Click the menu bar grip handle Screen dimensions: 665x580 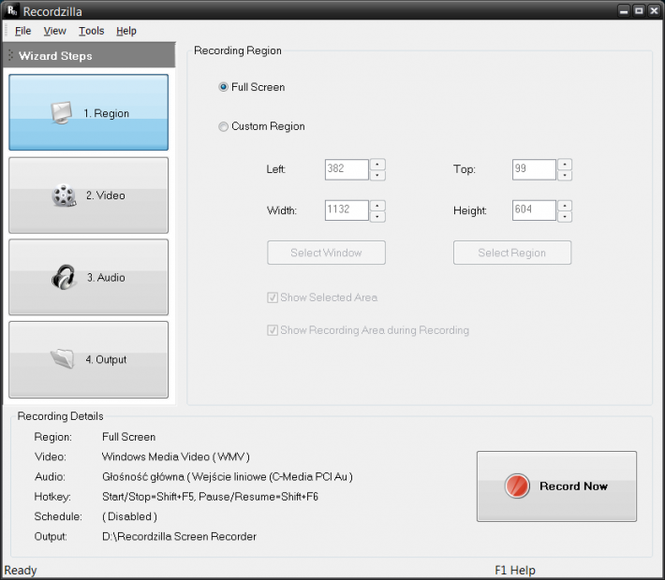(x=6, y=31)
